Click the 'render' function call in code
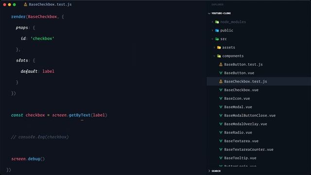Viewport: 311px width, 175px height. point(18,17)
